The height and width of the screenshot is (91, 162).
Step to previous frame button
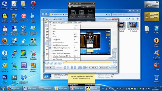pos(47,63)
